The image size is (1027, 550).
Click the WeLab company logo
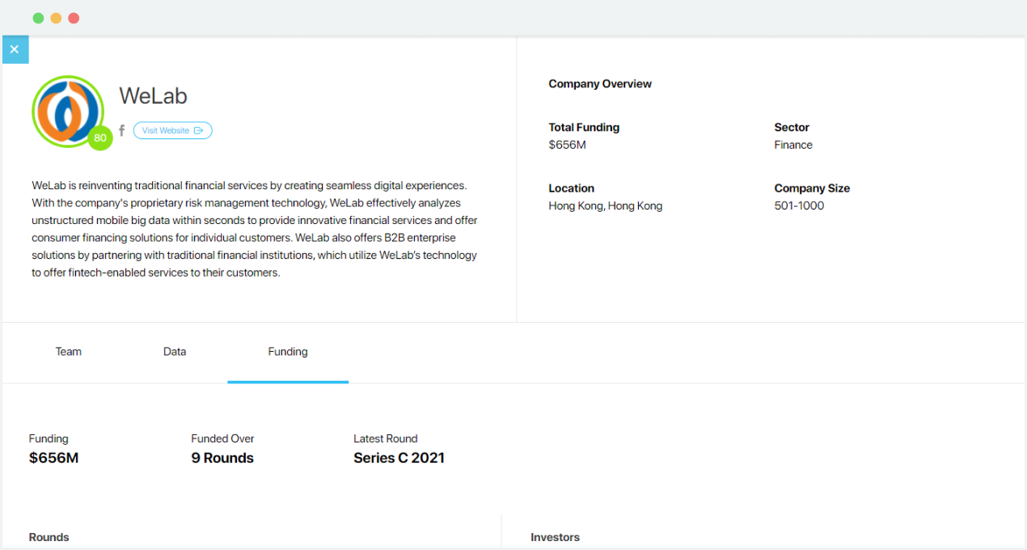68,112
